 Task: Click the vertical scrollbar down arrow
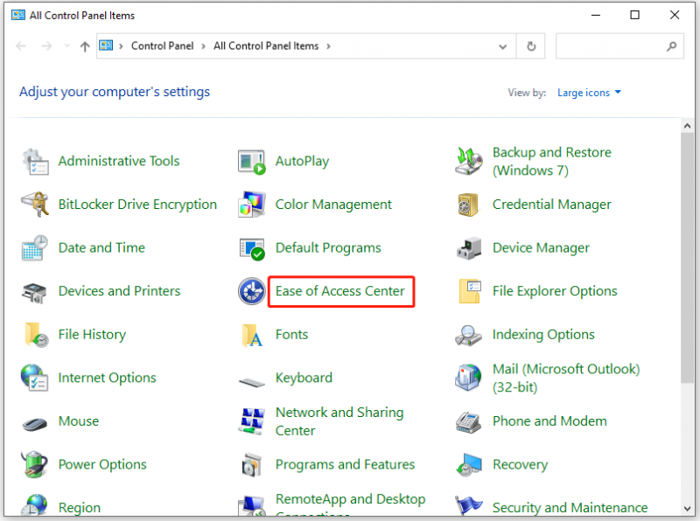[688, 509]
